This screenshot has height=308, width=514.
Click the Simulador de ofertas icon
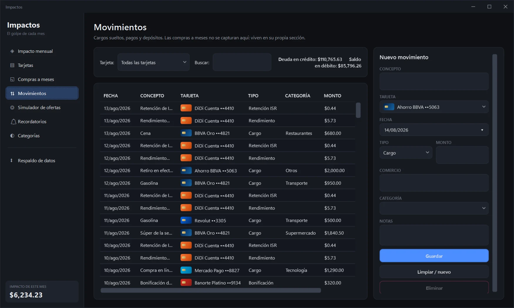pyautogui.click(x=12, y=108)
